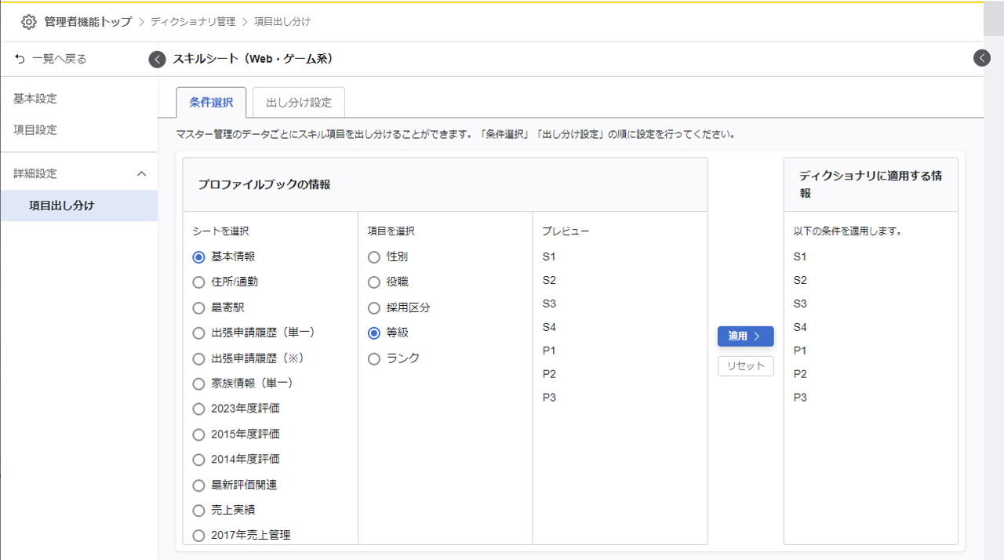Viewport: 1004px width, 560px height.
Task: Click the 適用 button
Action: 745,336
